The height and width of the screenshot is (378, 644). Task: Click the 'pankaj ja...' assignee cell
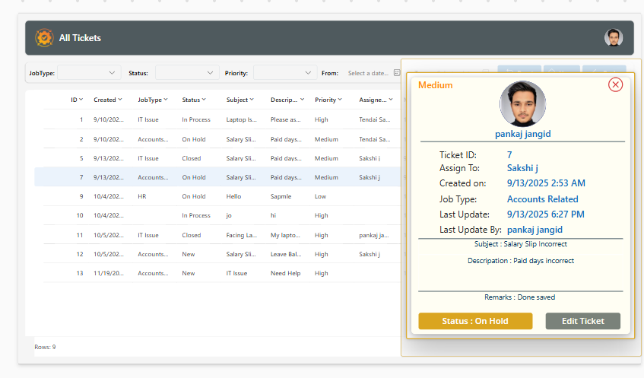pos(374,235)
